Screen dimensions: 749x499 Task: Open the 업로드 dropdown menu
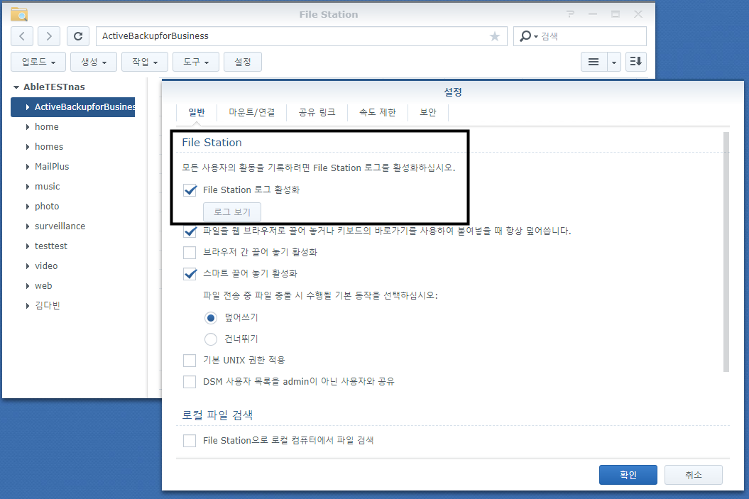38,62
